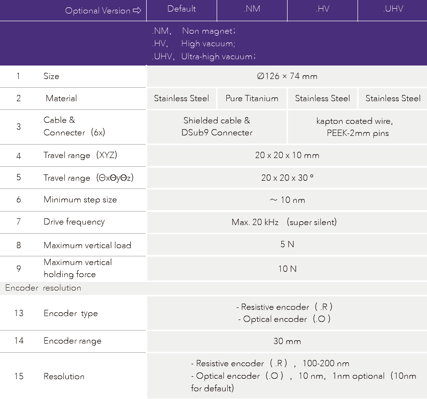Choose Resistive encoder (.R) in Encoder type row

click(284, 307)
